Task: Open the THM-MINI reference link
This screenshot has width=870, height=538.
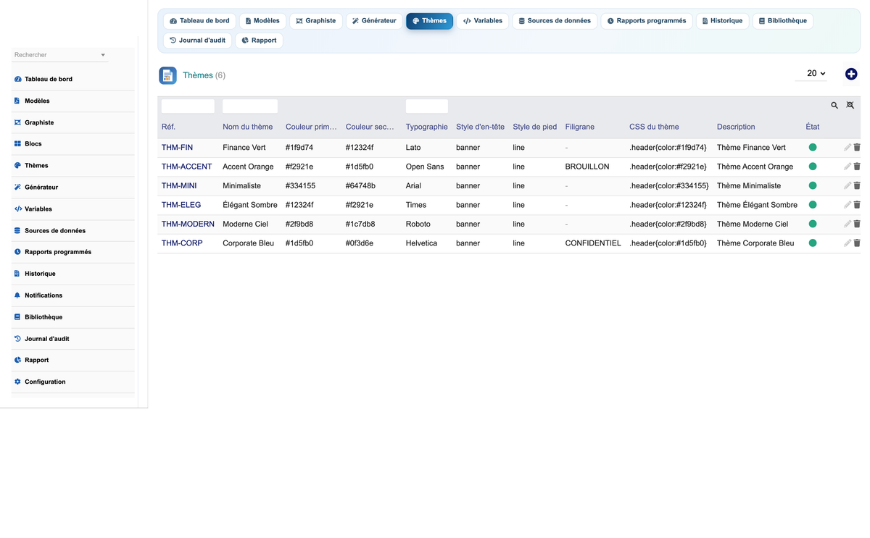Action: point(179,186)
